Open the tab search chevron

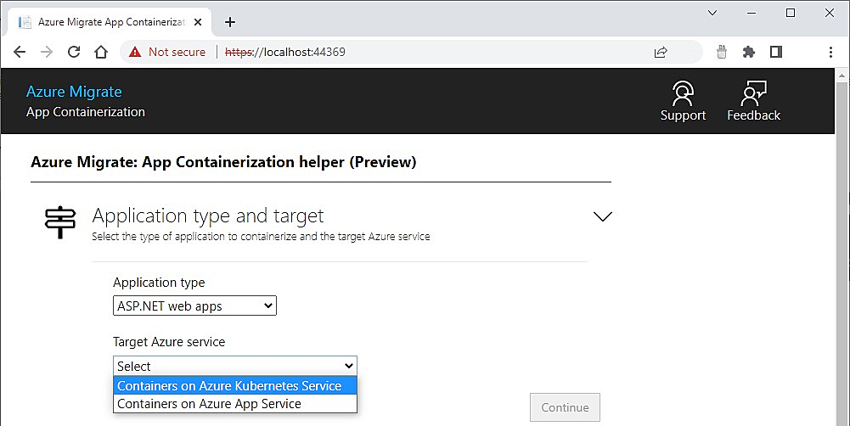[x=712, y=13]
